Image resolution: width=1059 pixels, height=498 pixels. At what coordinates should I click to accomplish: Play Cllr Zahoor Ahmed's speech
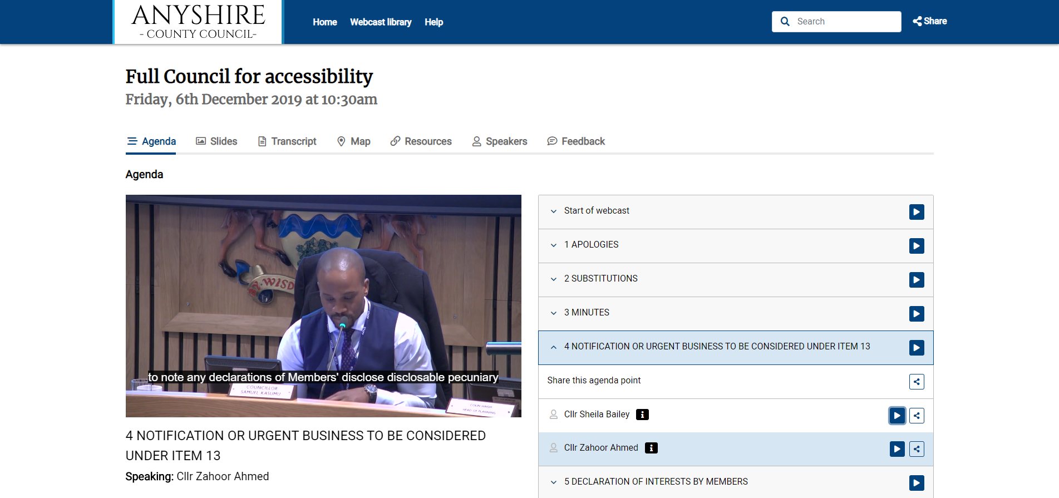pyautogui.click(x=897, y=449)
